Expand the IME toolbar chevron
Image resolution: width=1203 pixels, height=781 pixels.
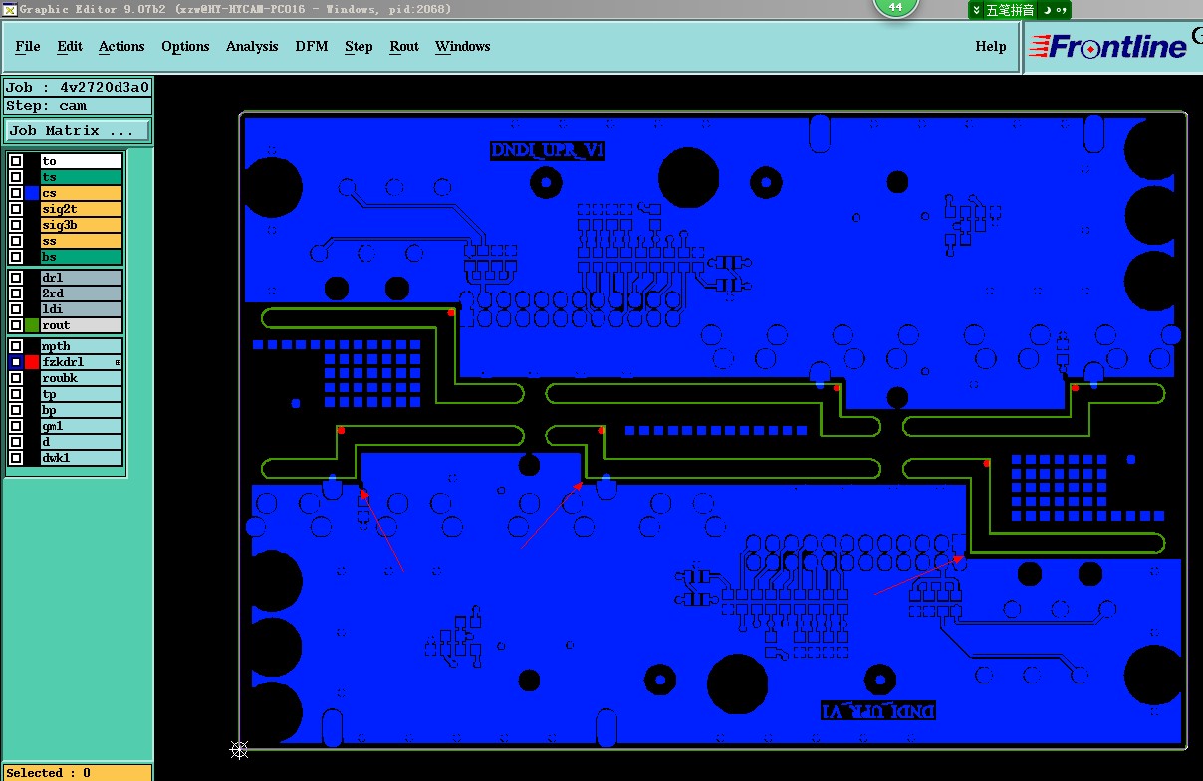pos(977,10)
